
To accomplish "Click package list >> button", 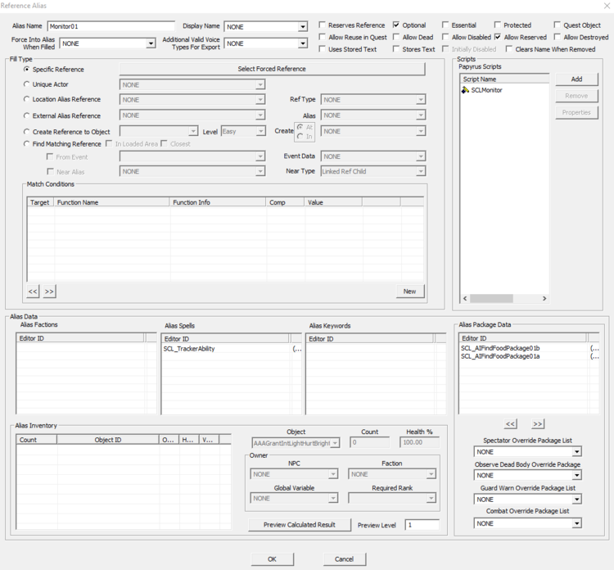I will (538, 424).
